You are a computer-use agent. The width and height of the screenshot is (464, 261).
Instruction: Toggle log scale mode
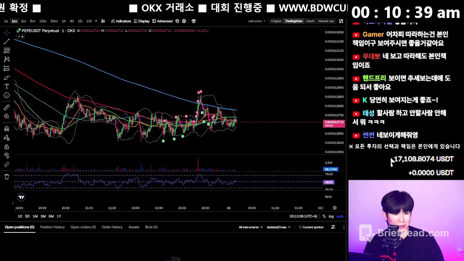[x=331, y=216]
